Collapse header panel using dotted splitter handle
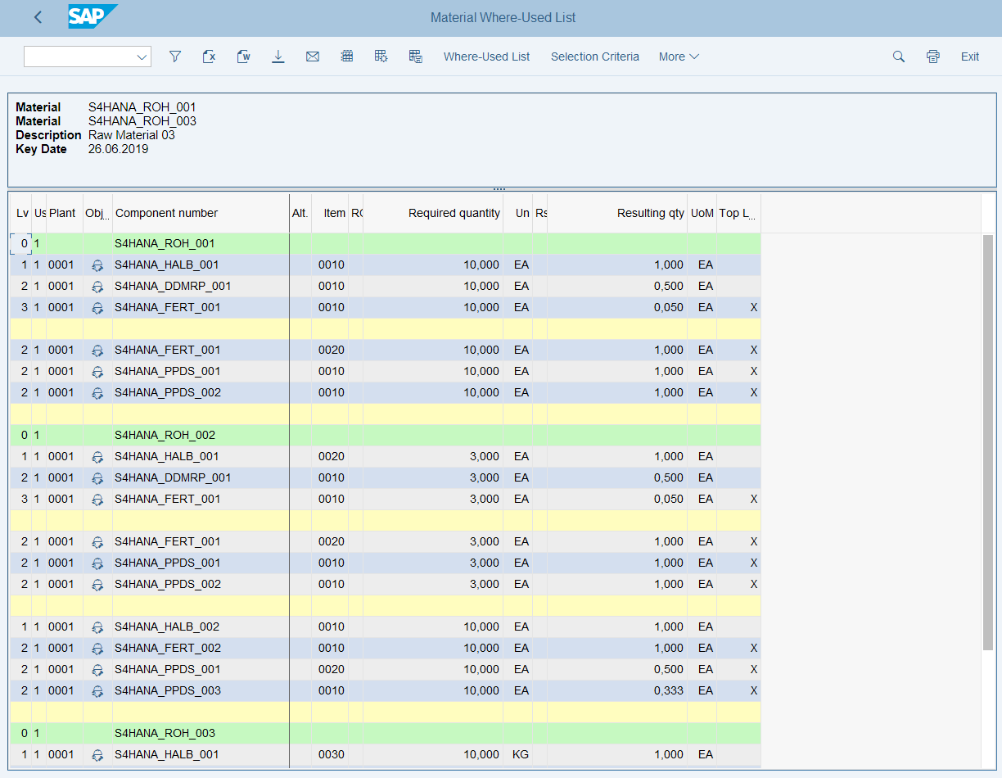The width and height of the screenshot is (1002, 778). pyautogui.click(x=499, y=188)
